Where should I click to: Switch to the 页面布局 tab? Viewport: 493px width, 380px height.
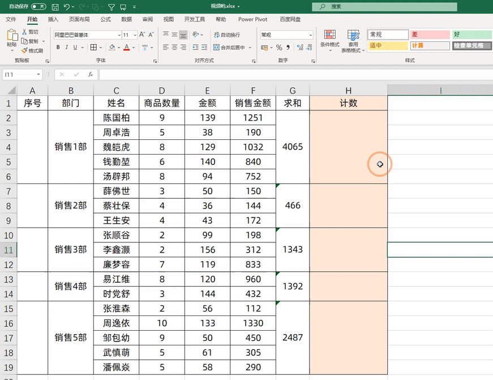79,19
